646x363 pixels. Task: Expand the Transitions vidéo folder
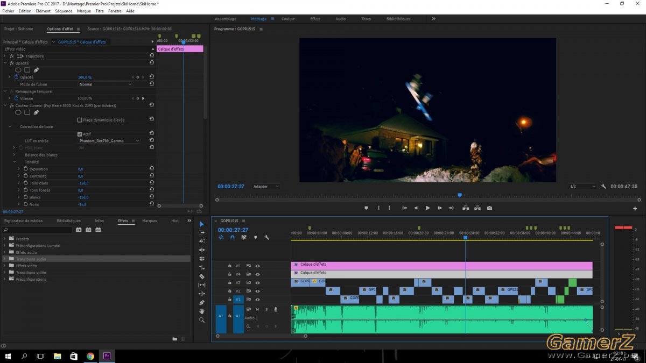pos(5,273)
